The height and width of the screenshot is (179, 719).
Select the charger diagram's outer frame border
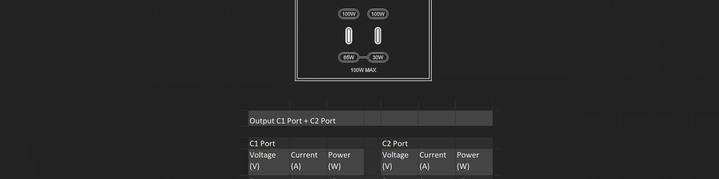pyautogui.click(x=296, y=43)
